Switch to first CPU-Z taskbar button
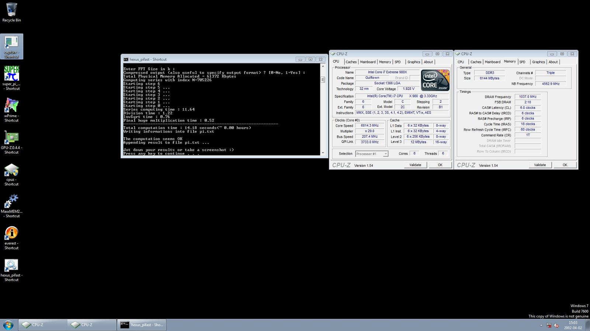 (x=42, y=325)
